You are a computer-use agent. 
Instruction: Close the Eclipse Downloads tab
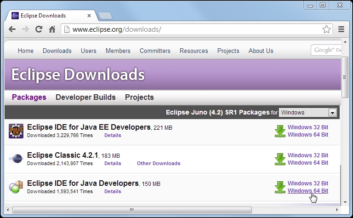pyautogui.click(x=89, y=16)
